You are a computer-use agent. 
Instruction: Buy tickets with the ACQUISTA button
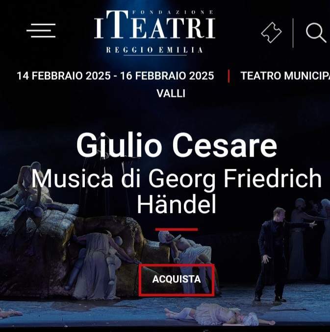point(177,280)
